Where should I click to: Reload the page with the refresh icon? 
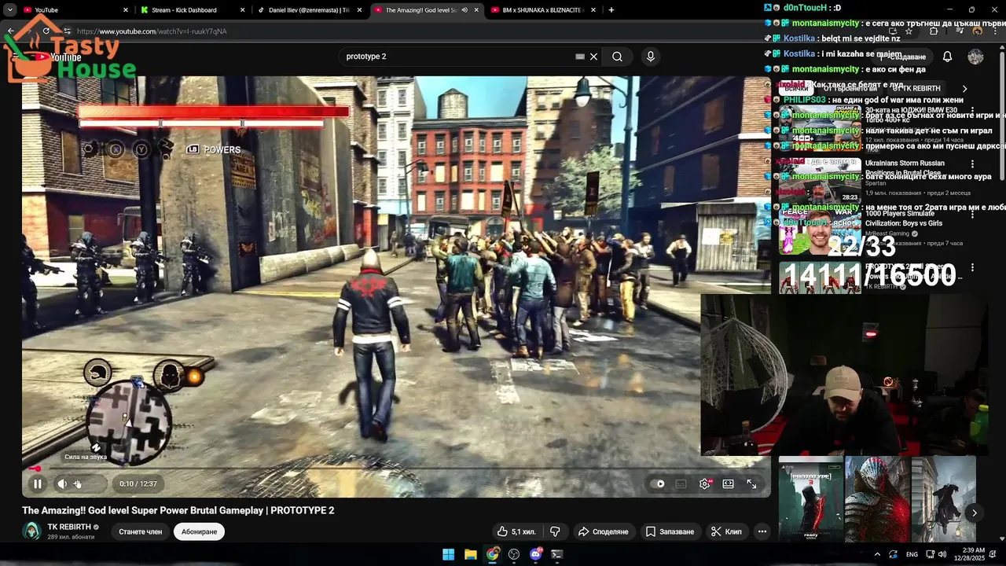coord(46,31)
